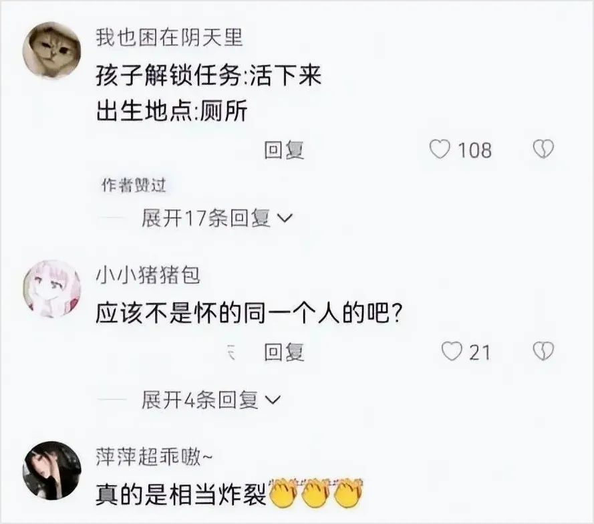Open 萍萍超乖嗷~'s profile picture
Screen dimensions: 594x524
pyautogui.click(x=52, y=471)
